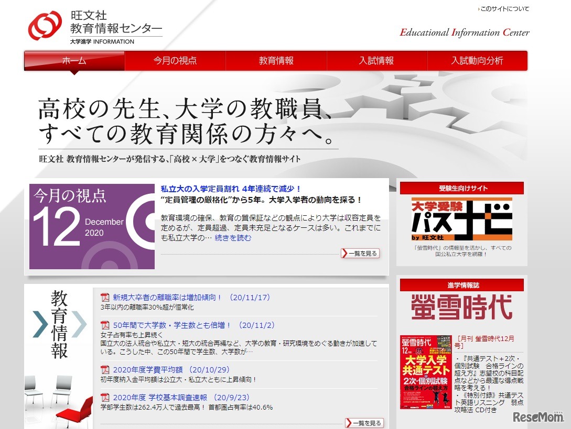Screen dimensions: 571x429
Task: Open PDF icon for 学校基本調査速報 article
Action: click(105, 398)
